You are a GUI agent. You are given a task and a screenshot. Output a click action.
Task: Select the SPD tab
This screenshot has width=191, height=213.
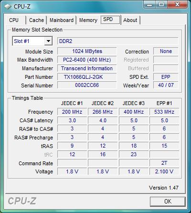click(110, 20)
